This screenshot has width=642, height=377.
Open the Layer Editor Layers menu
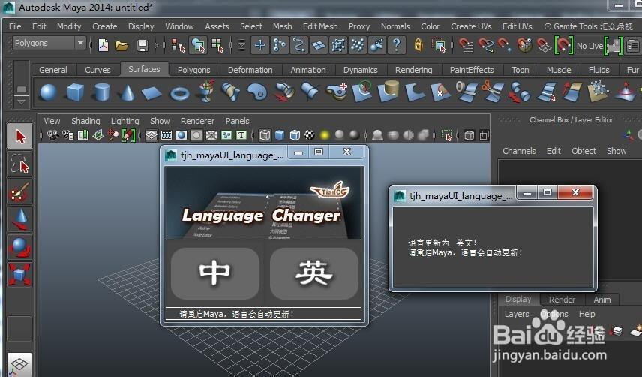click(x=517, y=314)
